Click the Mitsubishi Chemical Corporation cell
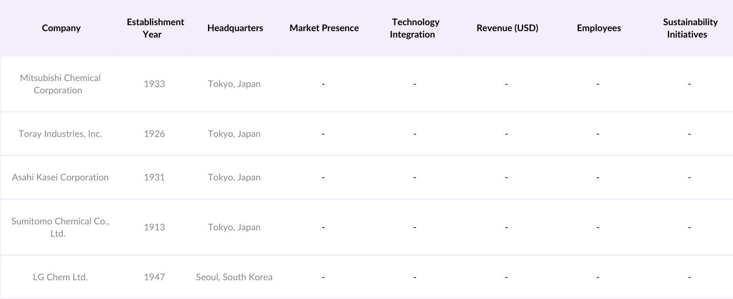 coord(60,84)
